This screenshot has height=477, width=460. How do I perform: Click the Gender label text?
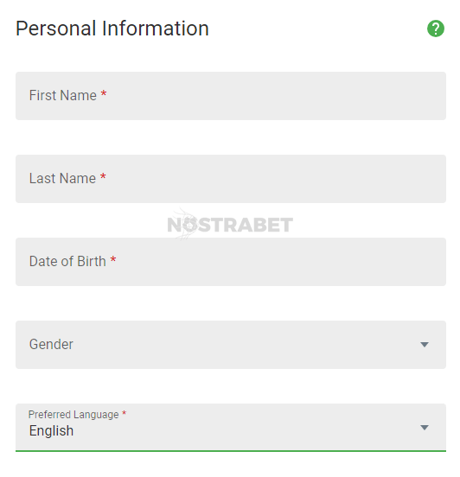[x=51, y=345]
